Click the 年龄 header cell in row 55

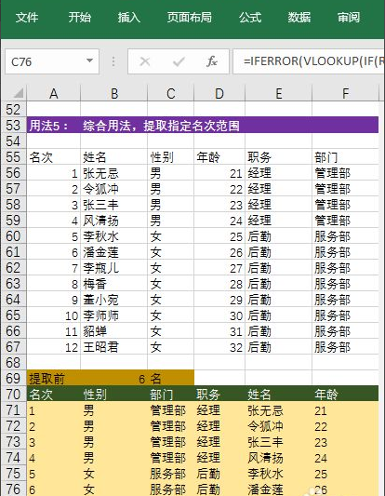(x=219, y=157)
